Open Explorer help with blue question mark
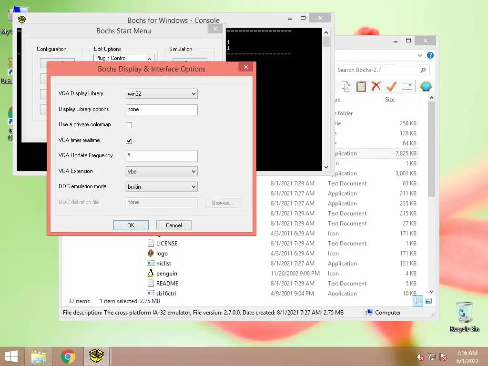Image resolution: width=488 pixels, height=366 pixels. pyautogui.click(x=430, y=55)
